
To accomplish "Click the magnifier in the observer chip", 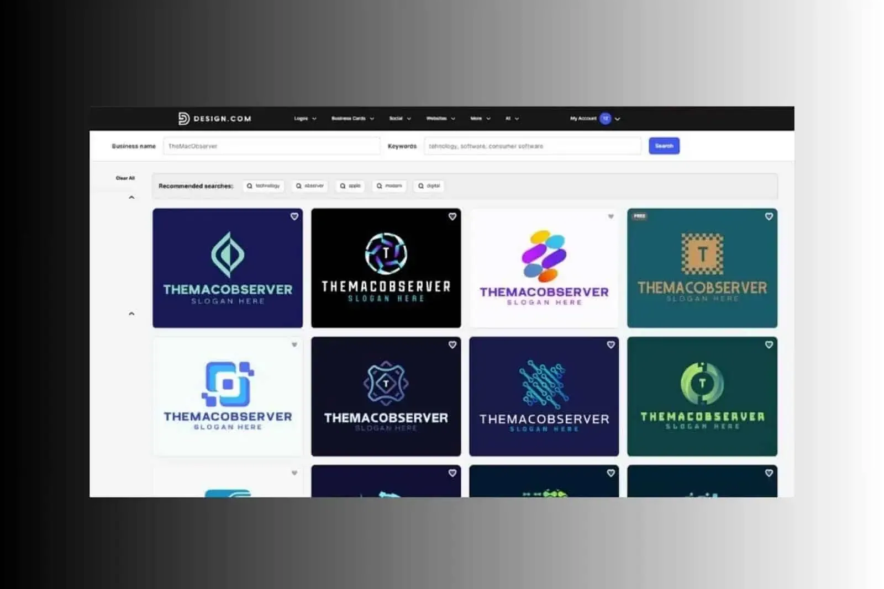I will click(298, 186).
